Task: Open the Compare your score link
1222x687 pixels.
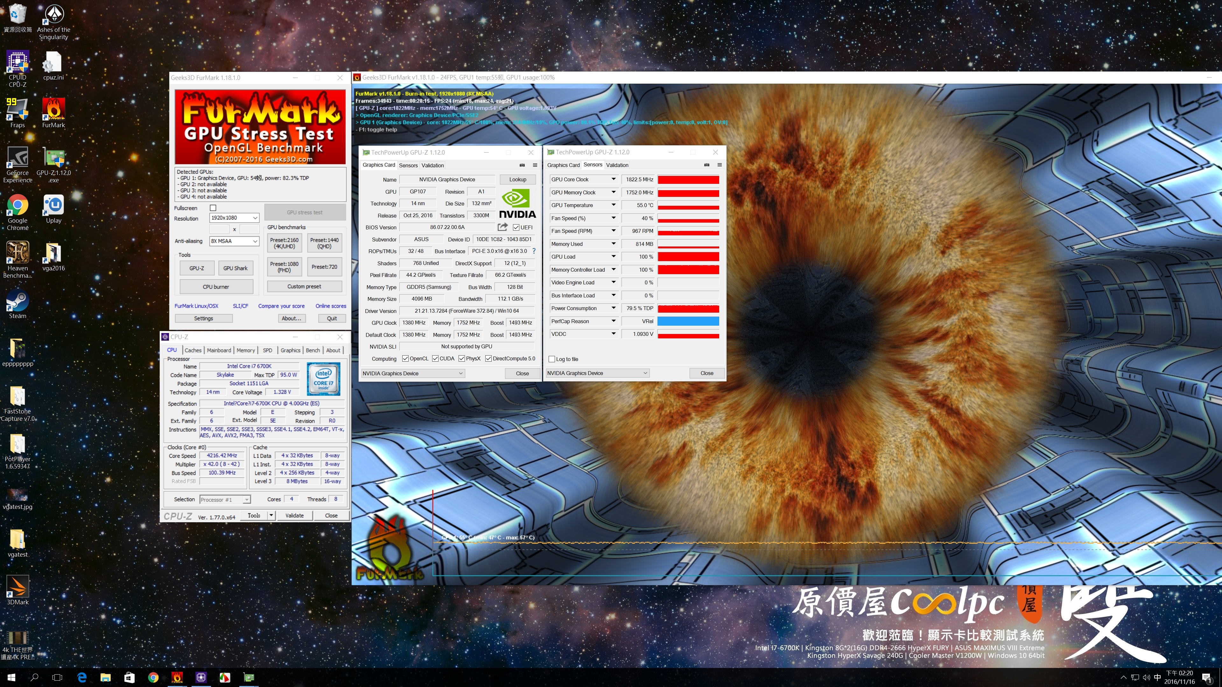Action: 281,306
